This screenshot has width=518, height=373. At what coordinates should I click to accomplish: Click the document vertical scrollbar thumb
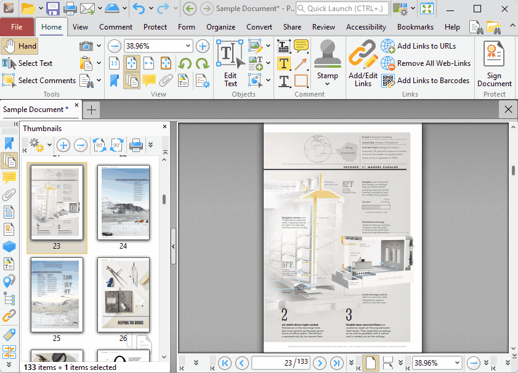512,170
